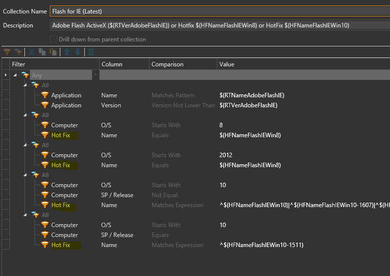Click the add filter group toolbar icon
The height and width of the screenshot is (276, 390).
point(18,52)
